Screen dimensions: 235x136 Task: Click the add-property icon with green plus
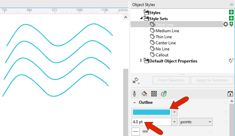tap(164, 93)
